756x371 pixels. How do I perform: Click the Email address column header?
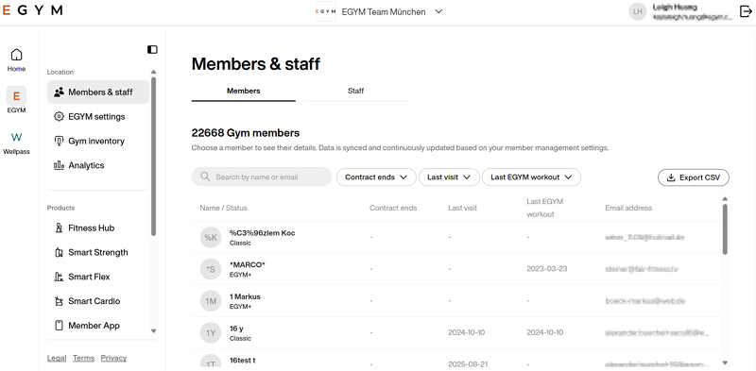[628, 208]
